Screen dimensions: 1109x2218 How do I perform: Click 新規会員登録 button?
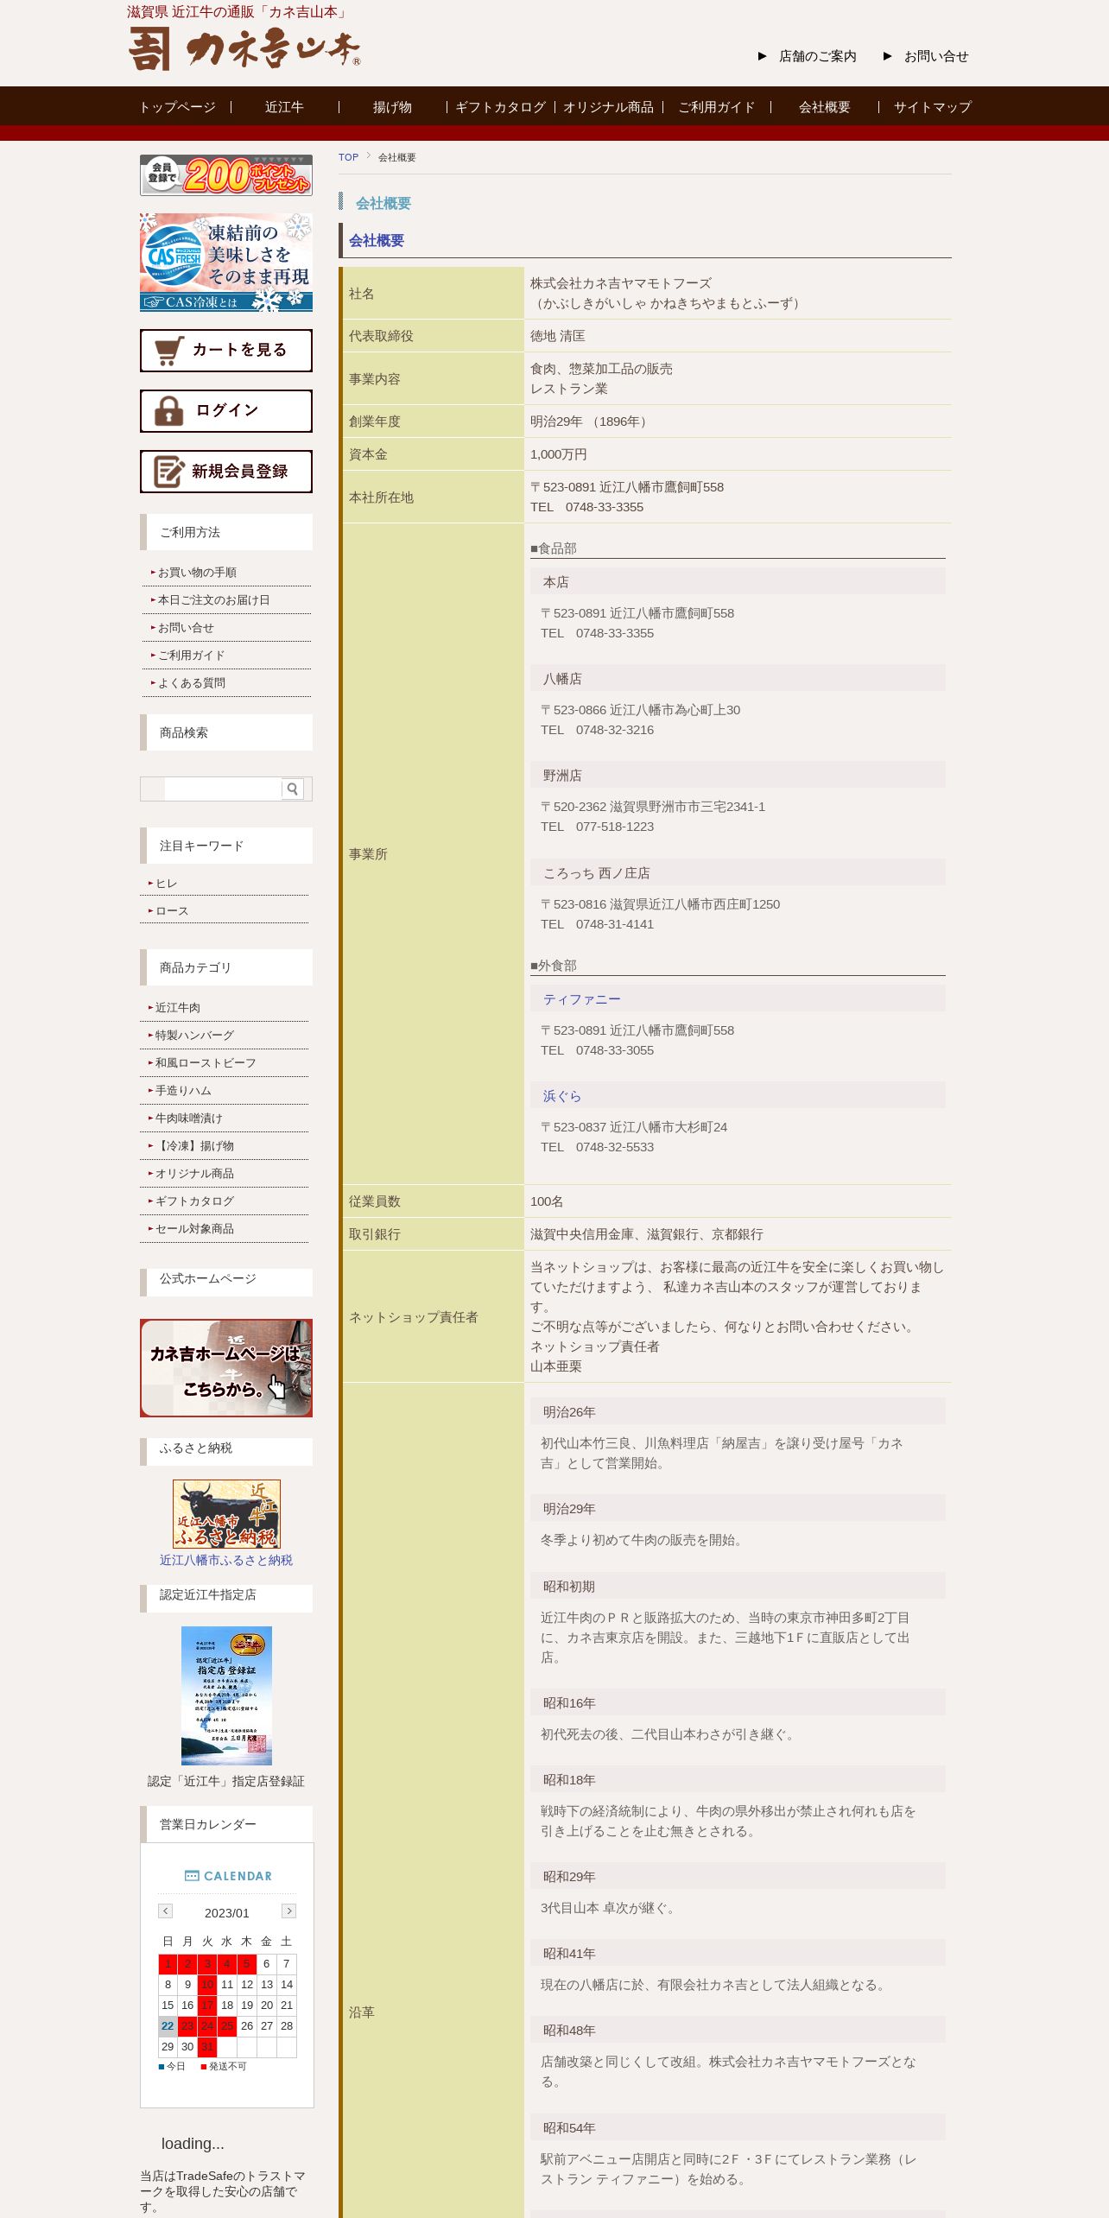coord(226,472)
